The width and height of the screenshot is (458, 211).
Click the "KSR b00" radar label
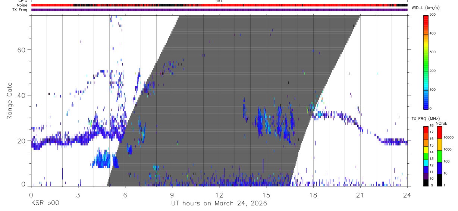45,203
